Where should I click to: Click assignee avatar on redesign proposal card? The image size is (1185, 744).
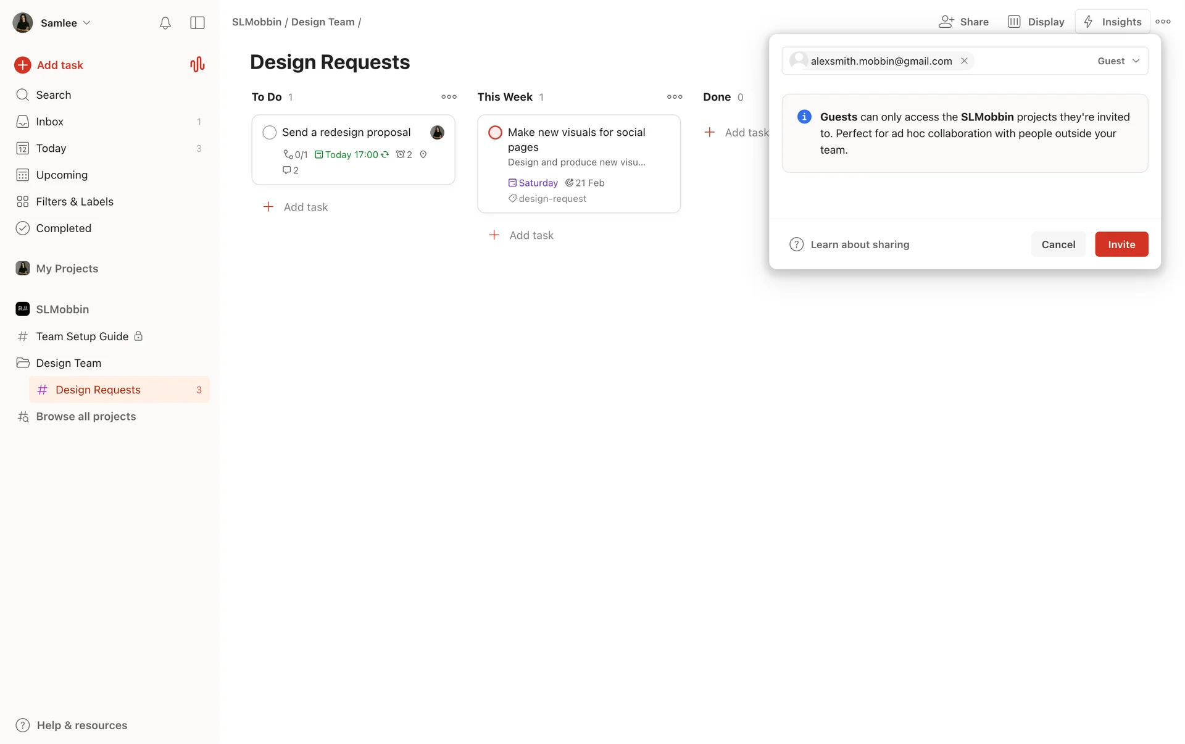437,132
